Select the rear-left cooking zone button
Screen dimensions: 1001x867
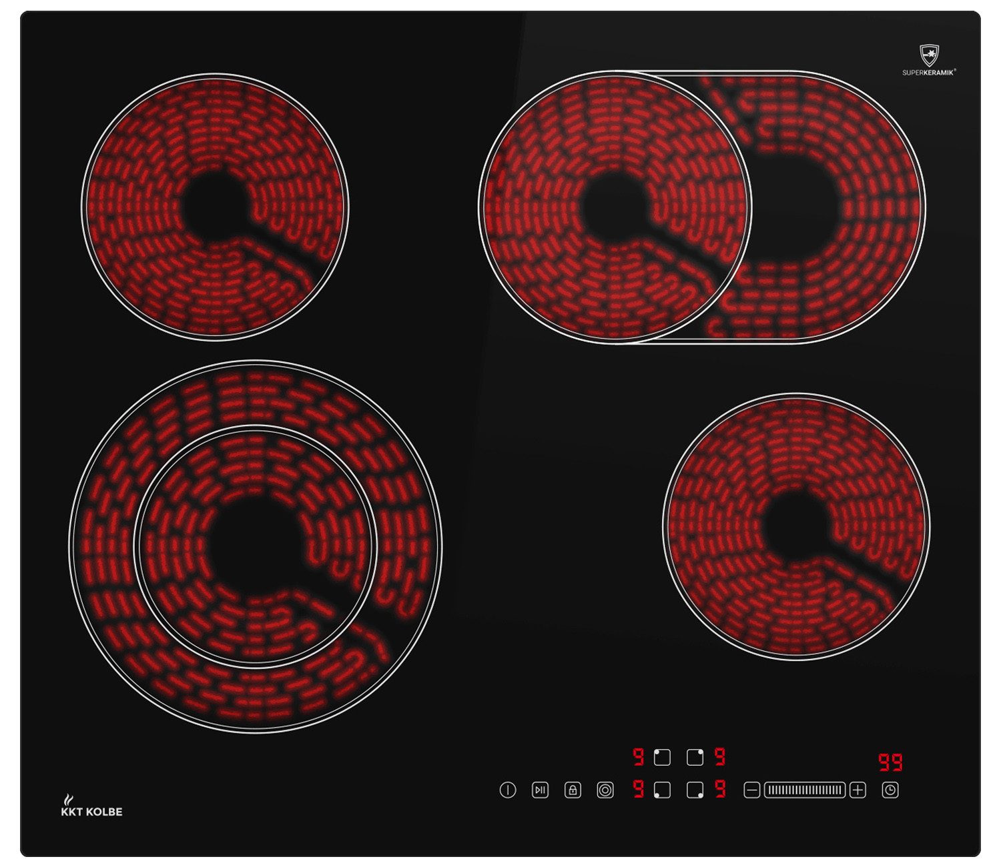click(662, 757)
